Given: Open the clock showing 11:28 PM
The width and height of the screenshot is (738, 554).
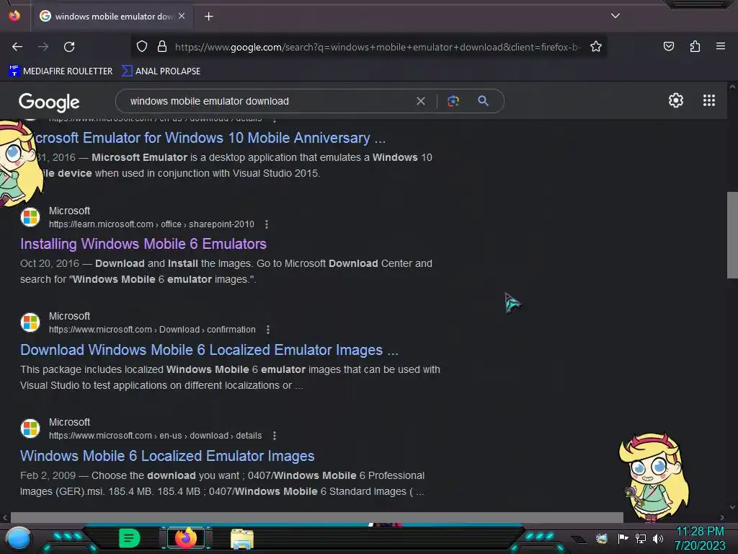Looking at the screenshot, I should click(x=700, y=538).
